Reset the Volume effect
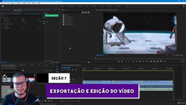The width and height of the screenshot is (186, 105). coord(44,17)
